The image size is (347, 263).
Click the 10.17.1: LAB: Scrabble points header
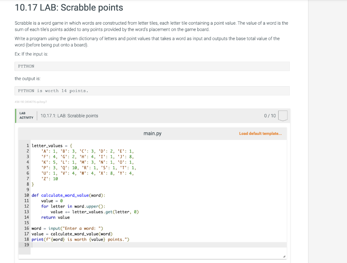(69, 115)
